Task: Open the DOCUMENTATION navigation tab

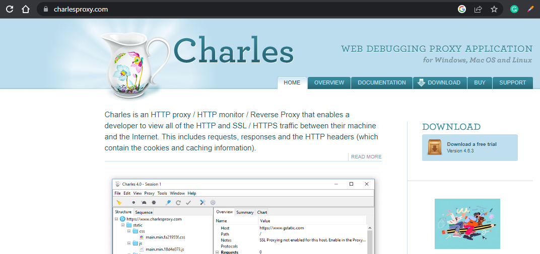Action: pos(382,83)
